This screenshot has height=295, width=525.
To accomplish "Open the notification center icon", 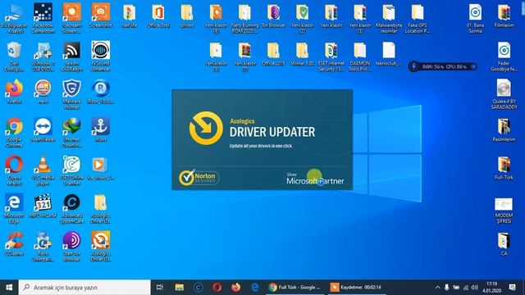I will coord(512,288).
